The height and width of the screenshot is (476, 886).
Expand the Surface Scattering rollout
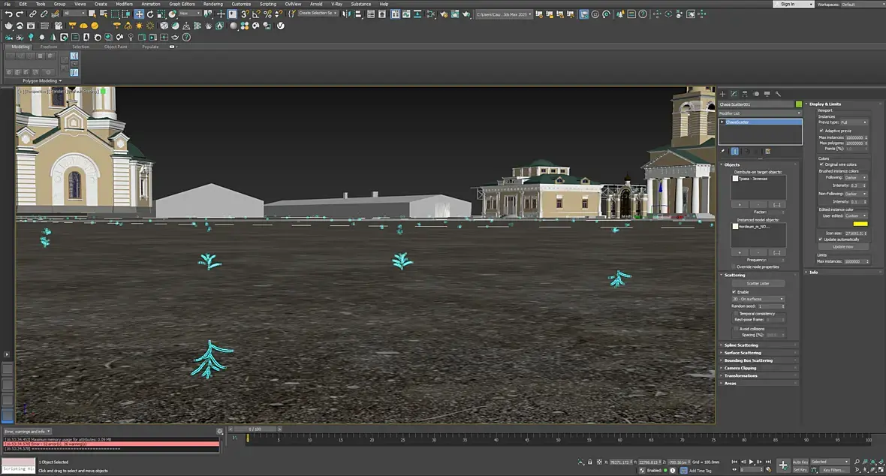click(x=742, y=353)
